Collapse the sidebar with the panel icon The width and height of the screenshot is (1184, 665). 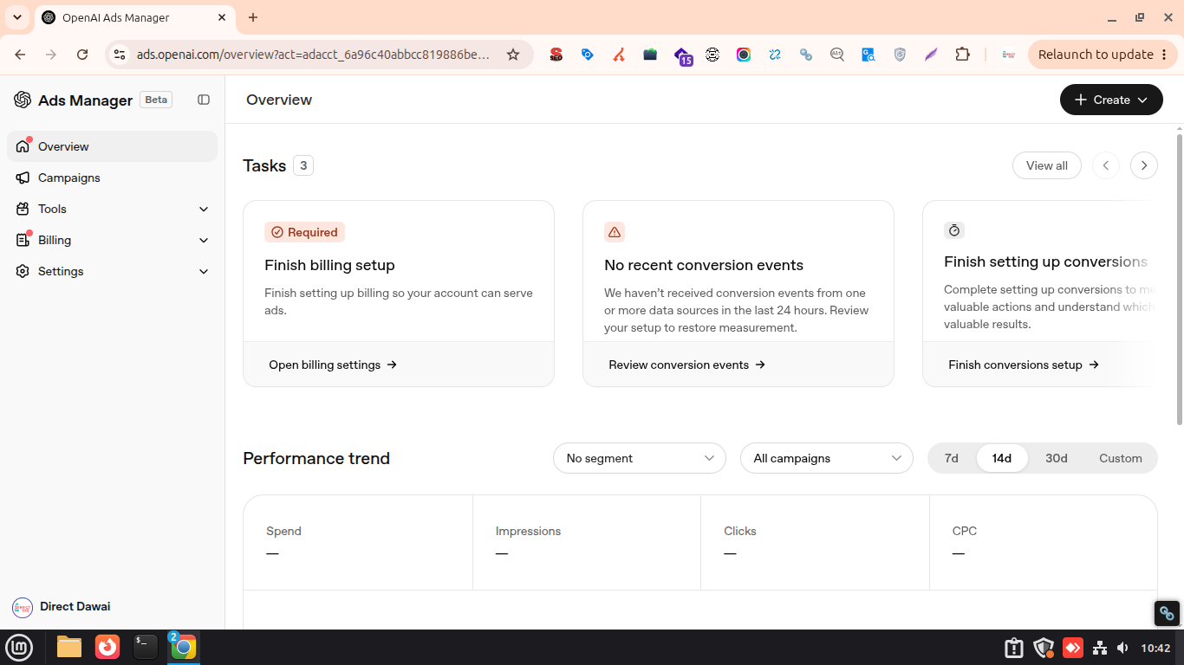[x=204, y=100]
